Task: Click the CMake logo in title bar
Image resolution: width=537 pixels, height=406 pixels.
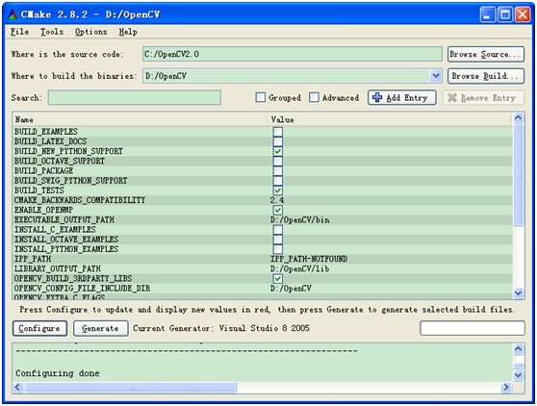Action: (13, 14)
